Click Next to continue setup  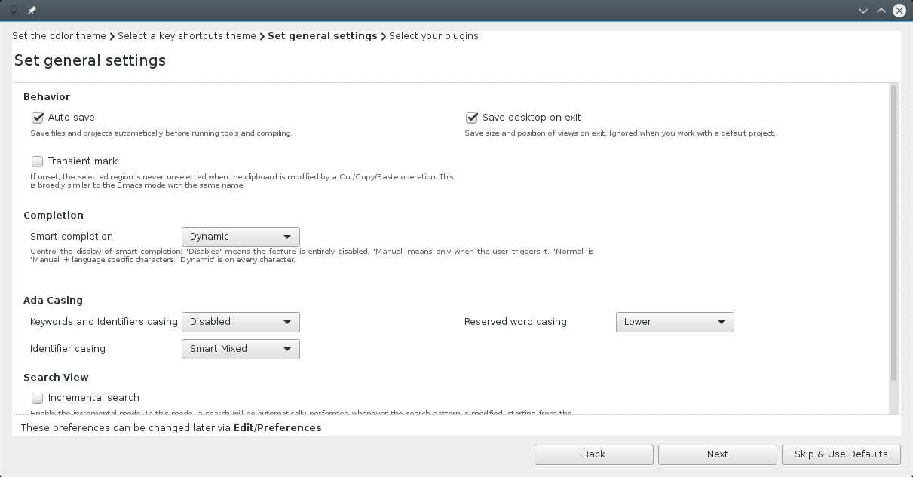coord(717,454)
